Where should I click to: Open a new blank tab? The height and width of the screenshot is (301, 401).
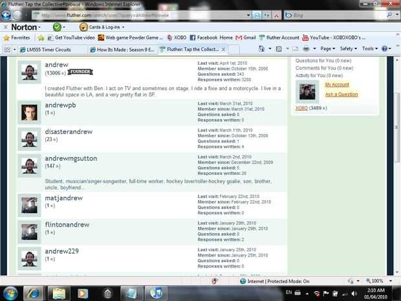point(233,49)
